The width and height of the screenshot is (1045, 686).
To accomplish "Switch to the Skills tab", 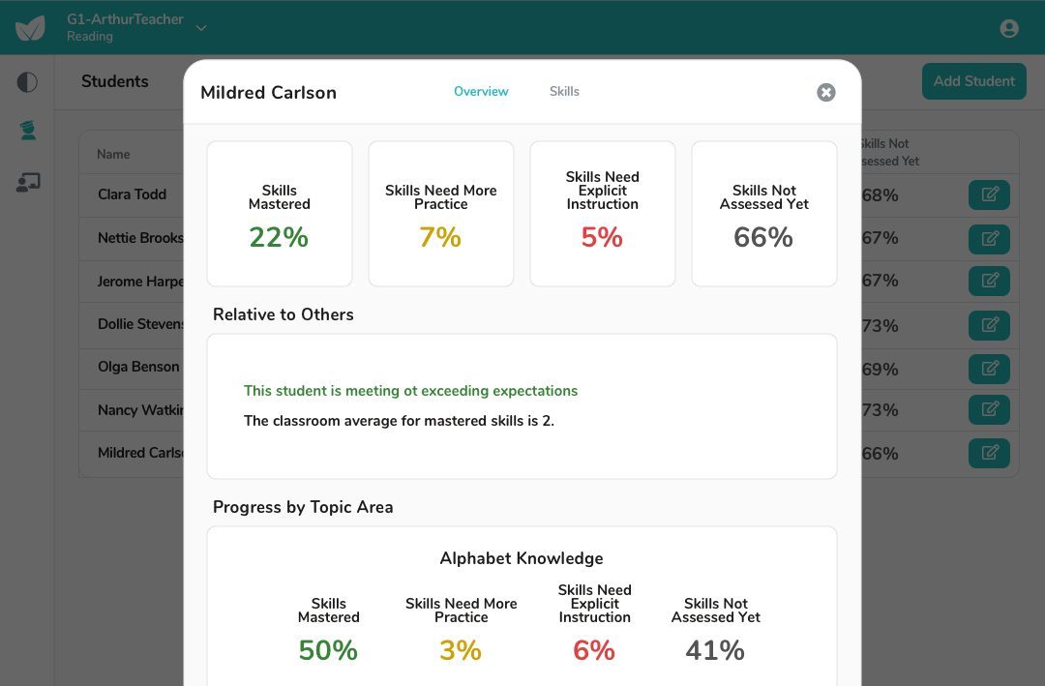I will pyautogui.click(x=564, y=91).
